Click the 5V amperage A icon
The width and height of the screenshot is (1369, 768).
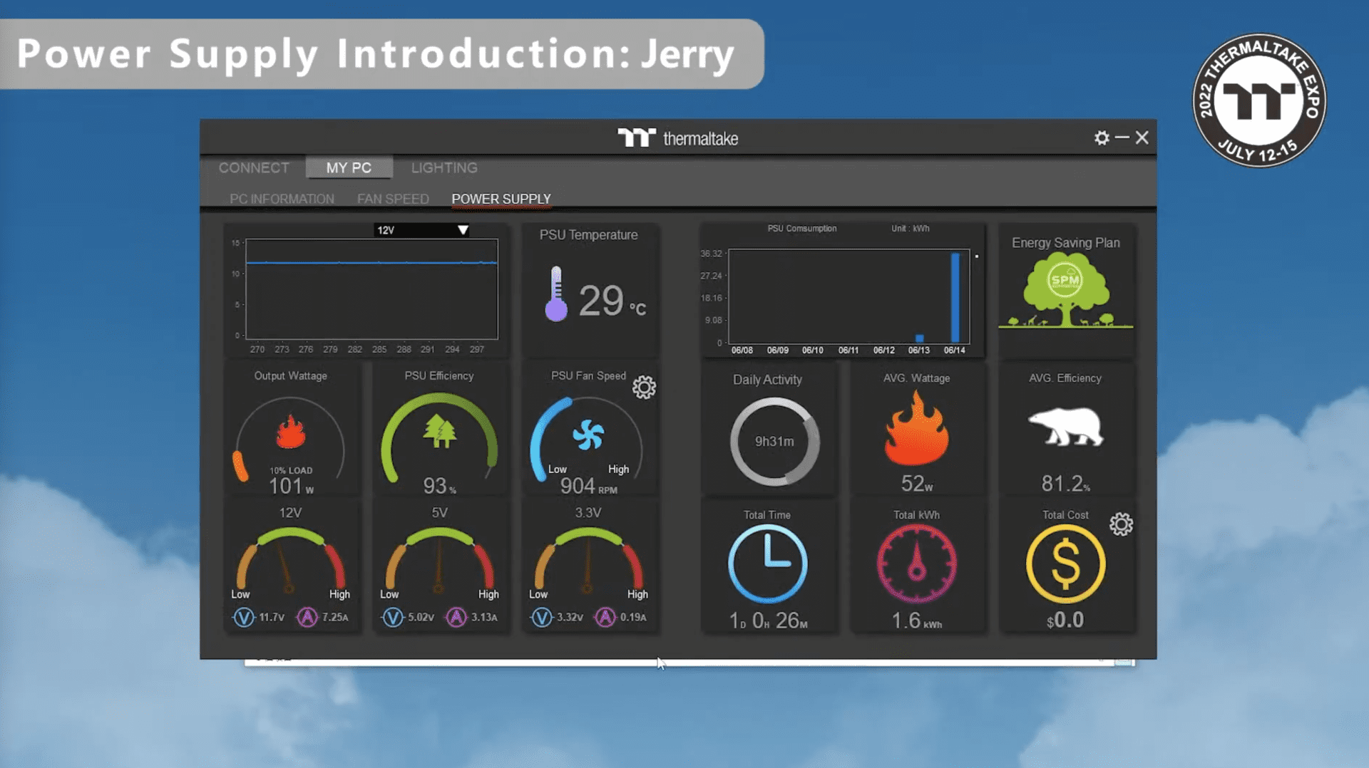click(x=456, y=617)
